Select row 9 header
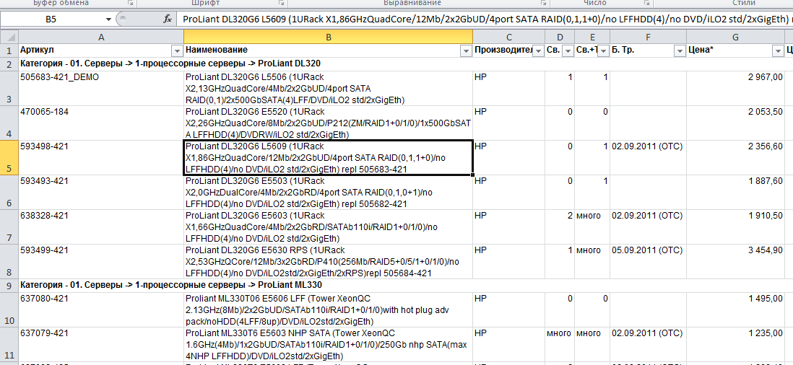 click(9, 285)
